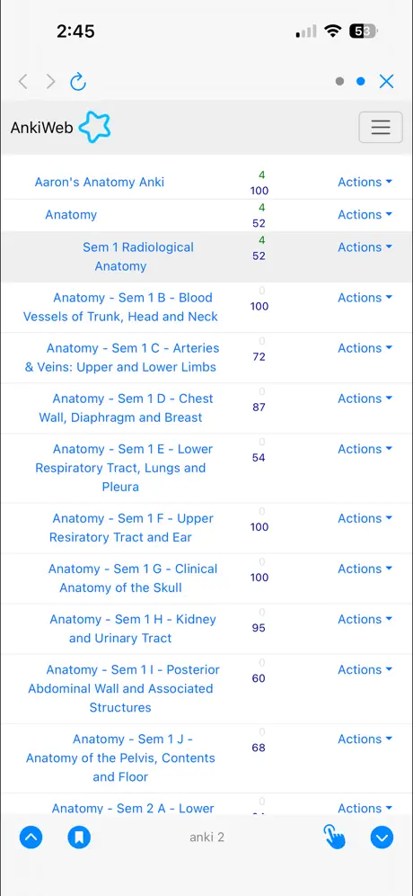413x896 pixels.
Task: Open Actions dropdown for Sem 1 H Kidney deck
Action: click(365, 619)
